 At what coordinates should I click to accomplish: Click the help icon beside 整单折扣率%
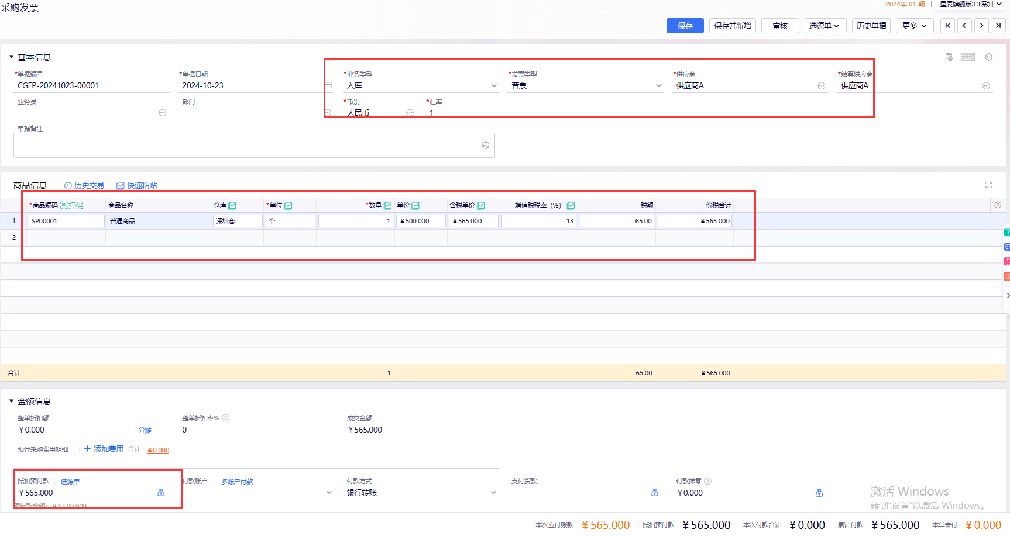226,418
